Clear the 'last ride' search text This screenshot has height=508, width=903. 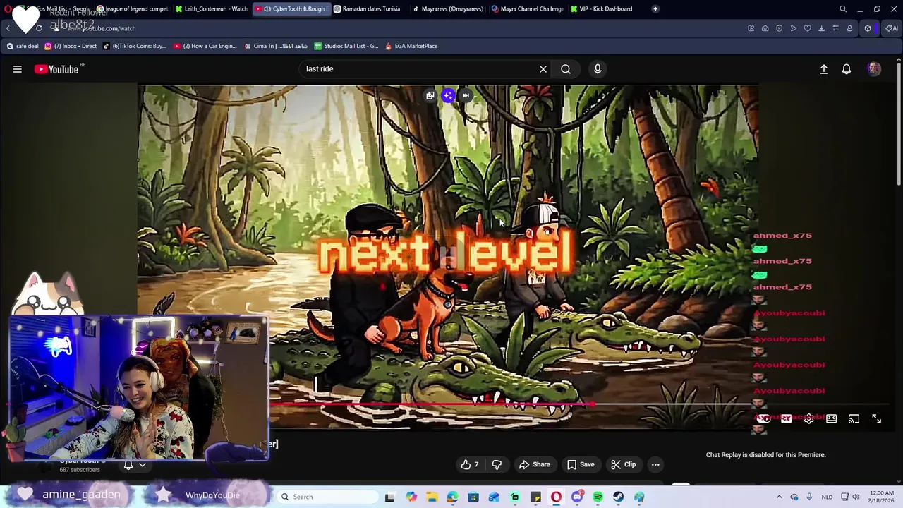click(x=543, y=69)
